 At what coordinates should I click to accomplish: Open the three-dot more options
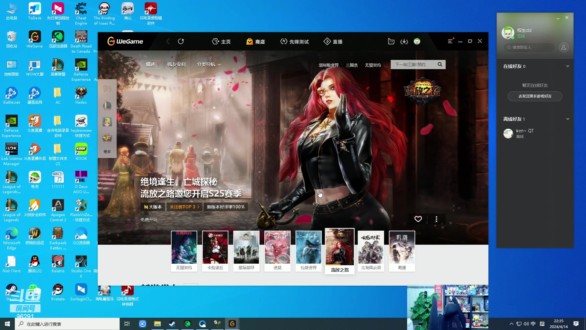[x=436, y=219]
